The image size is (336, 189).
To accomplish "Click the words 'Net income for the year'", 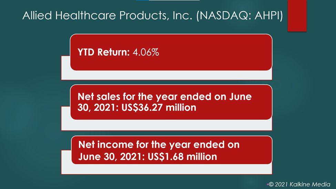I will [x=134, y=145].
